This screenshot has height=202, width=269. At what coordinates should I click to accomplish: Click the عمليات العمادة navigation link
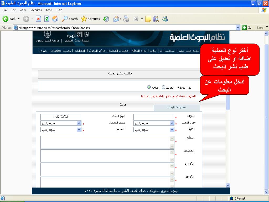pyautogui.click(x=118, y=51)
